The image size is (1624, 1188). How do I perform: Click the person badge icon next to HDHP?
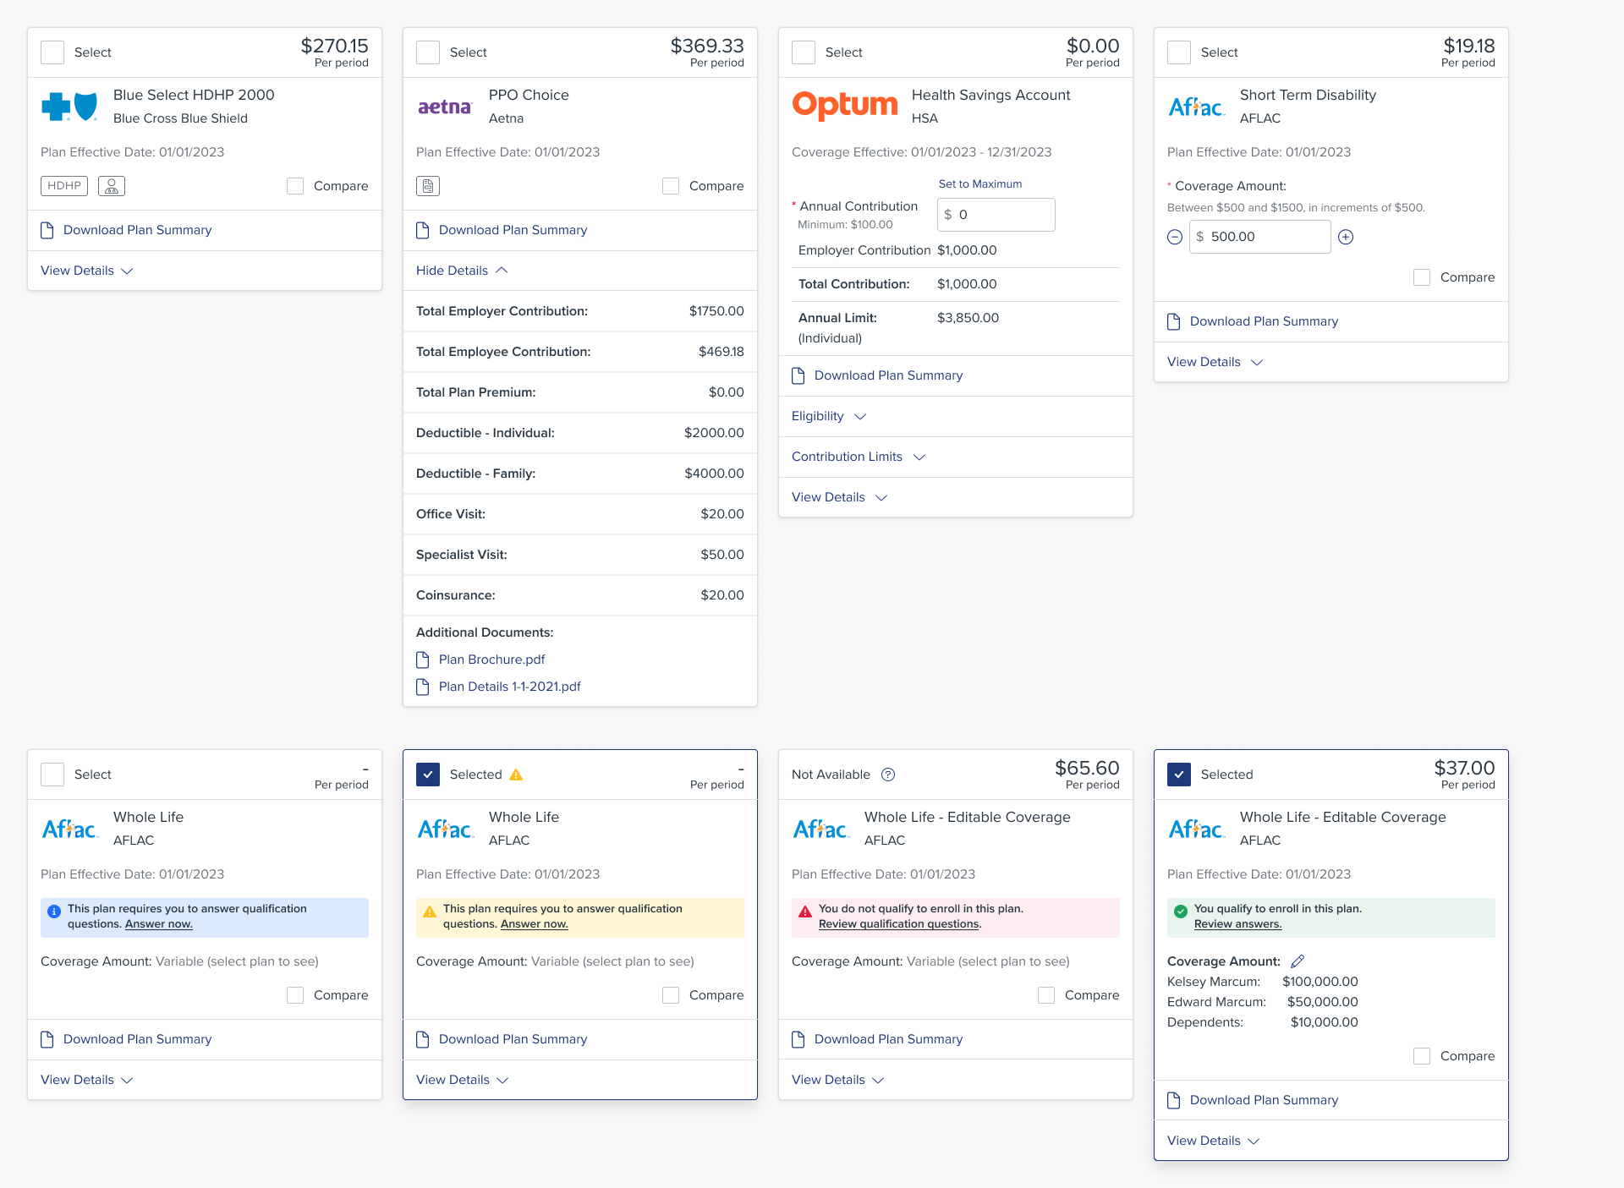(x=112, y=186)
